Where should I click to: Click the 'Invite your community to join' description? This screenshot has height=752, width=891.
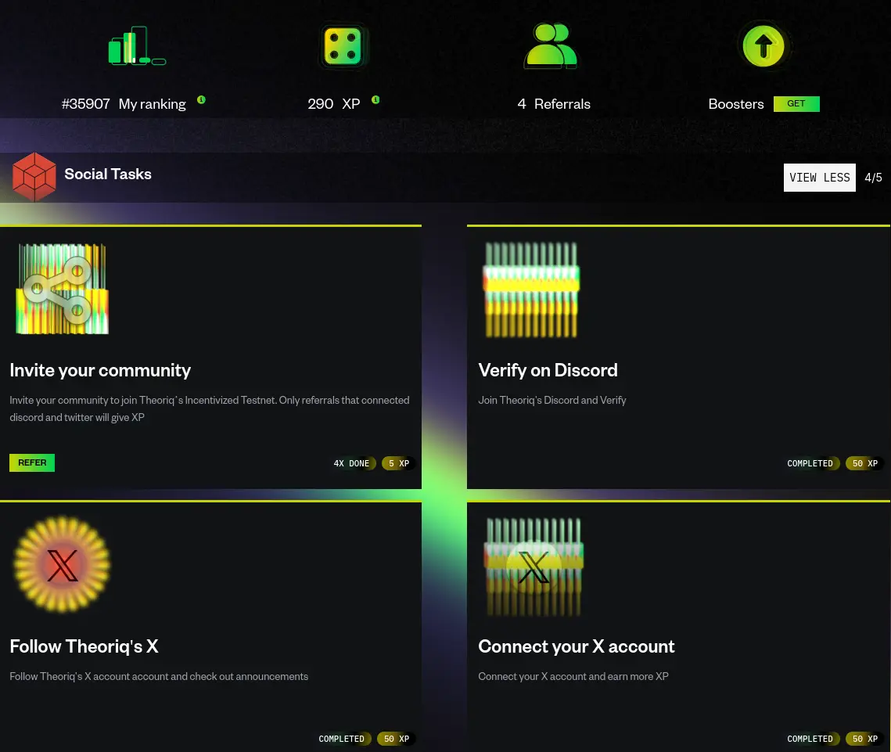click(210, 408)
